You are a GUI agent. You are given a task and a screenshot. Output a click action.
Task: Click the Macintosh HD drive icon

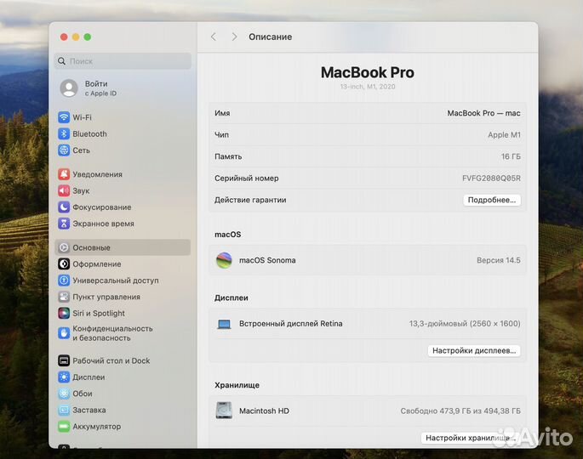point(224,411)
